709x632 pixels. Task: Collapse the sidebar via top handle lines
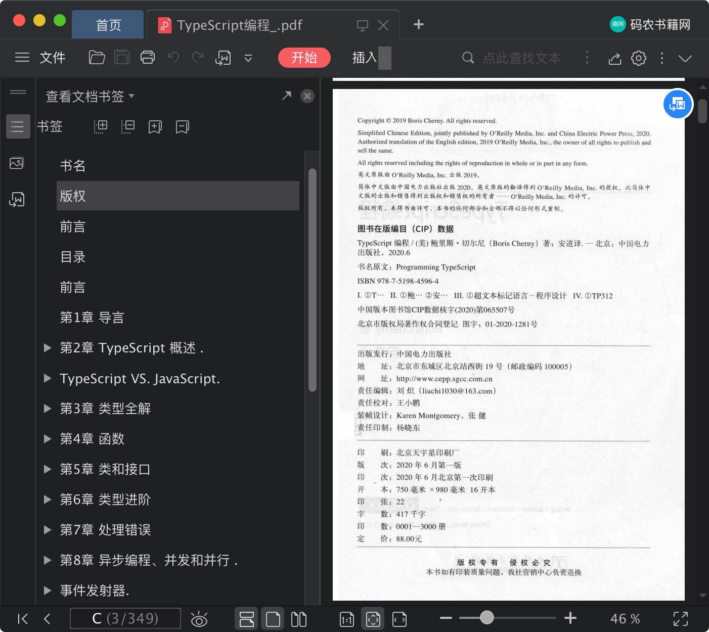pos(18,92)
